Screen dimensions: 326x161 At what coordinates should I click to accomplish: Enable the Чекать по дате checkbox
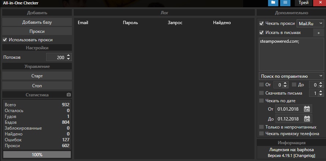tap(261, 101)
